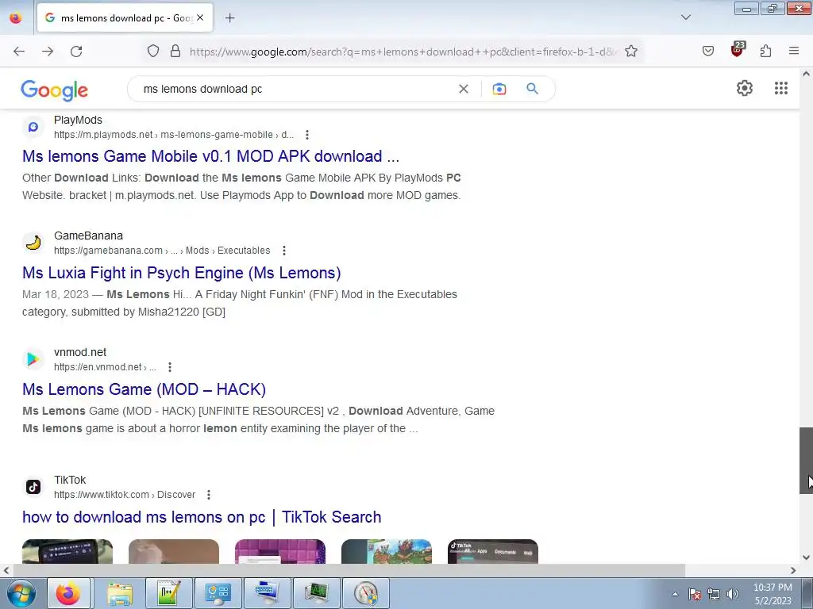
Task: Open volume control in system tray
Action: pos(733,594)
